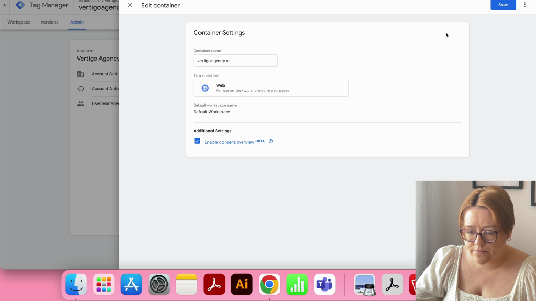This screenshot has height=301, width=536.
Task: Click the User Management people icon
Action: (81, 103)
